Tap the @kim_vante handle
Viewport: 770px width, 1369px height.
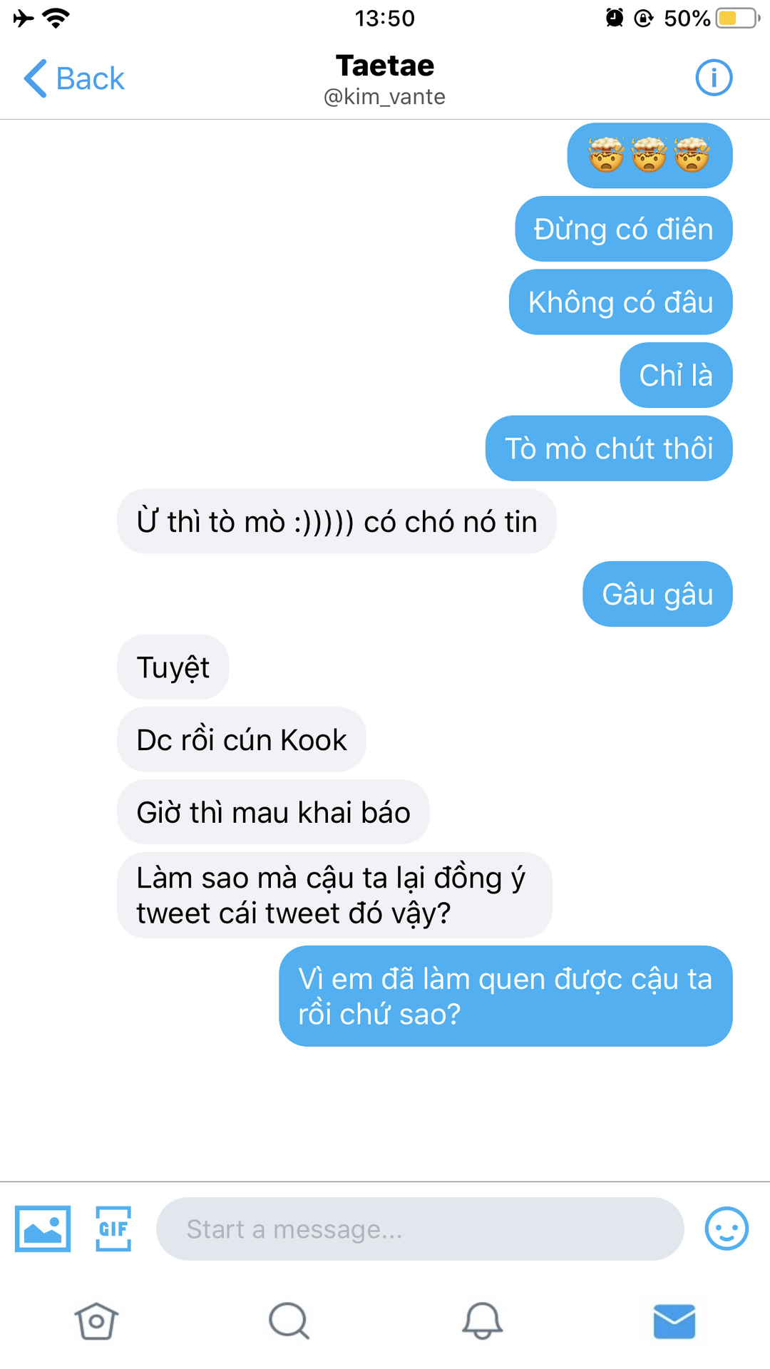point(385,96)
